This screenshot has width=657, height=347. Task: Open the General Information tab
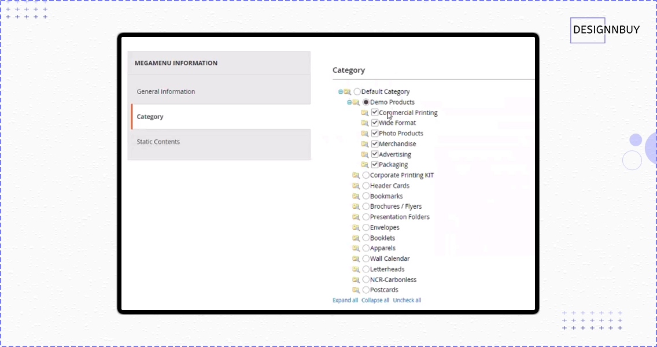(219, 91)
